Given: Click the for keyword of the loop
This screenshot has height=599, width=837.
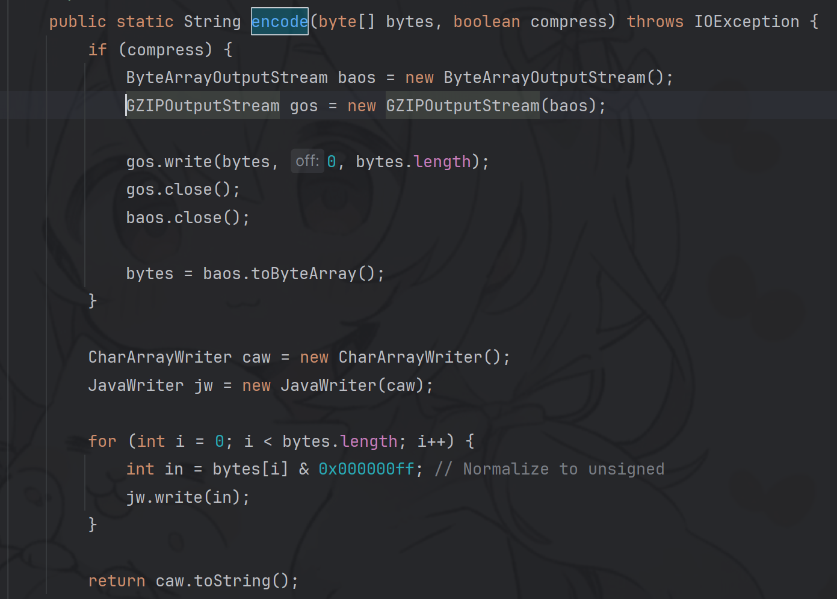Looking at the screenshot, I should pyautogui.click(x=102, y=441).
